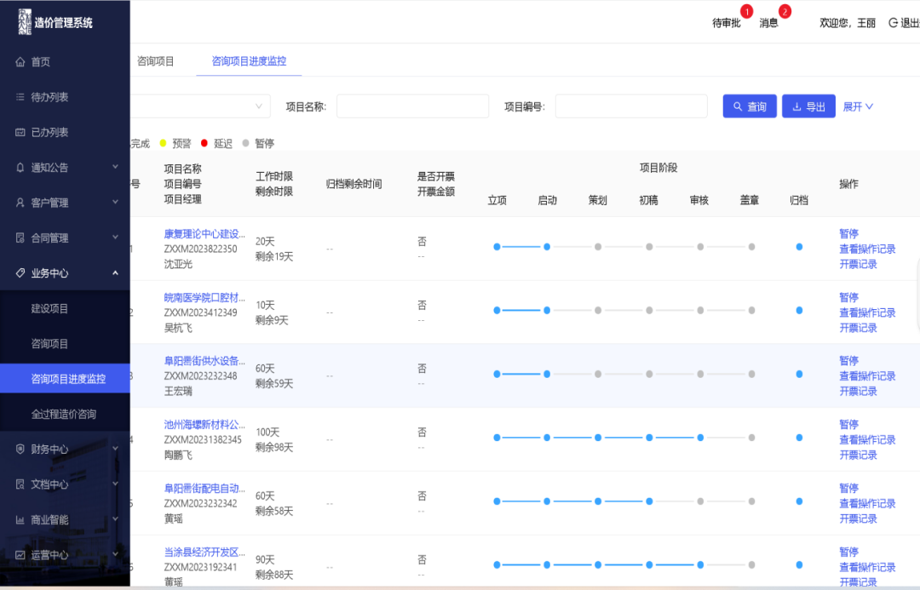The image size is (920, 590).
Task: Click the list icon beside 待办列表
Action: 20,97
